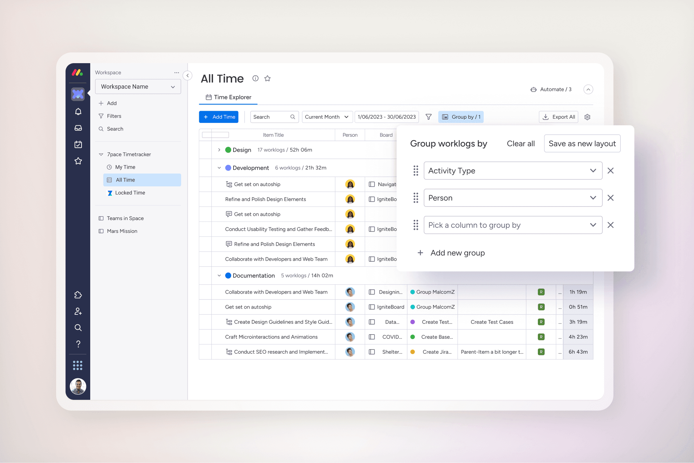Favorite the All Time view star

(267, 78)
